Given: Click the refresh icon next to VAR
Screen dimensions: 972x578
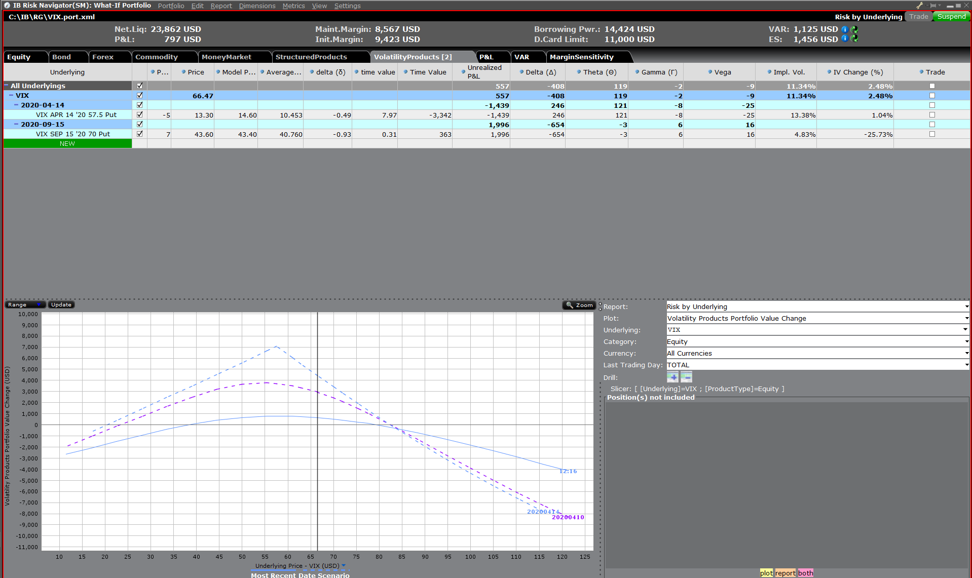Looking at the screenshot, I should click(854, 29).
